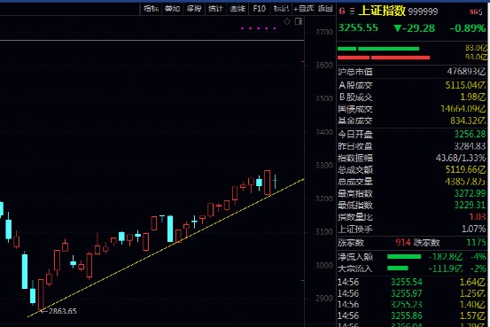Click block inflow amount -111.9亿
Image resolution: width=490 pixels, height=327 pixels.
[446, 269]
